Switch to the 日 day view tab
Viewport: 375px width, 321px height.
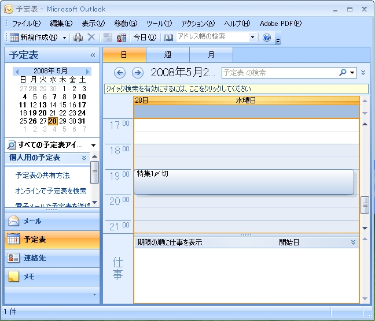[x=124, y=55]
